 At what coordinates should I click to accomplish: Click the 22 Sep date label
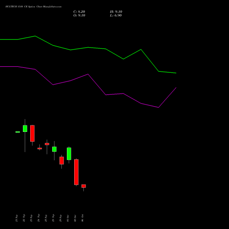pyautogui.click(x=24, y=218)
